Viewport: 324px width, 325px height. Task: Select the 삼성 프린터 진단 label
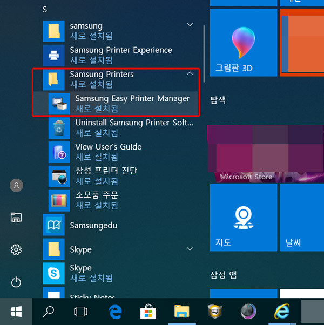click(106, 171)
